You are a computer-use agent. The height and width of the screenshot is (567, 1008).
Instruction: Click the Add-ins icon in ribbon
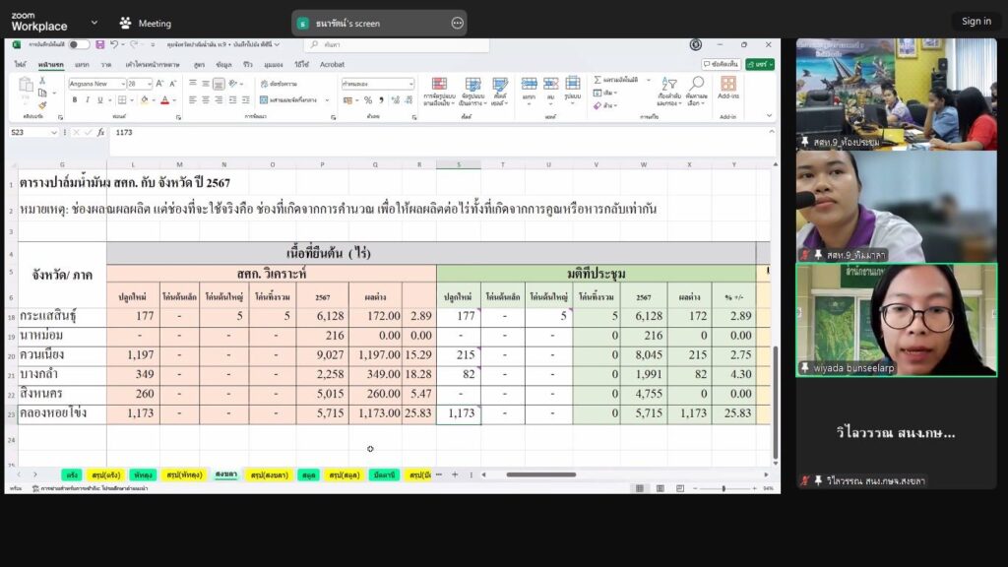728,89
